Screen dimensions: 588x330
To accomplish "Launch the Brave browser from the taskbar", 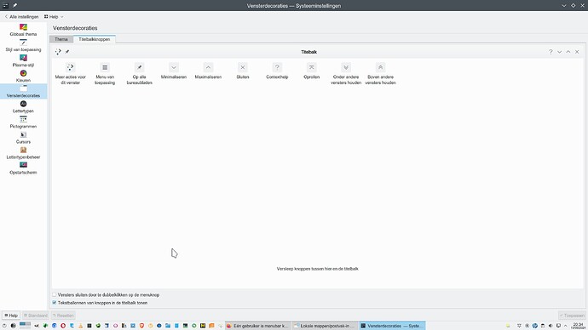I will coord(141,326).
